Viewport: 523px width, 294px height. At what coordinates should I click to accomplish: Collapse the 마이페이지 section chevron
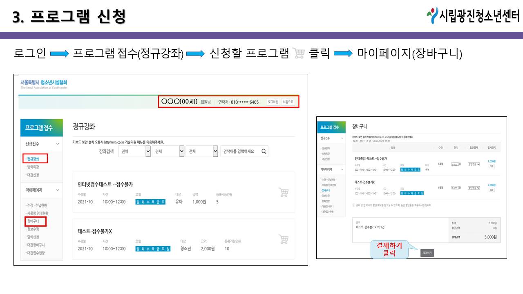(x=58, y=190)
